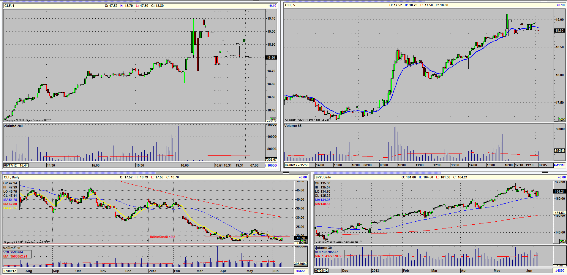The width and height of the screenshot is (567, 275).
Task: Click the '#4890' bar counter
Action: click(x=560, y=271)
